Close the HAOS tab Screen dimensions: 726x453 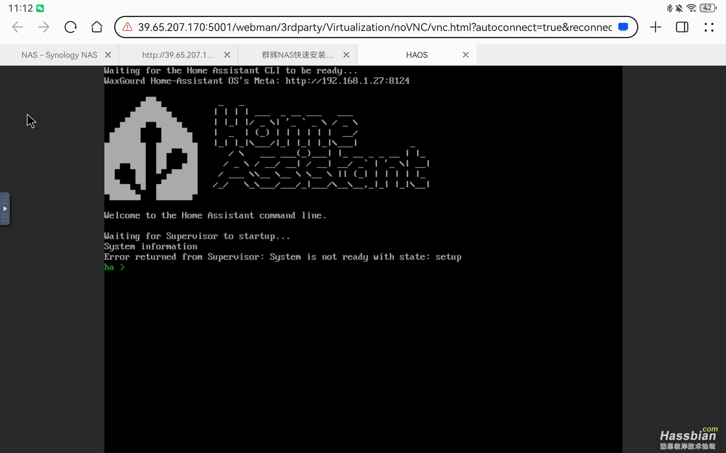tap(466, 55)
